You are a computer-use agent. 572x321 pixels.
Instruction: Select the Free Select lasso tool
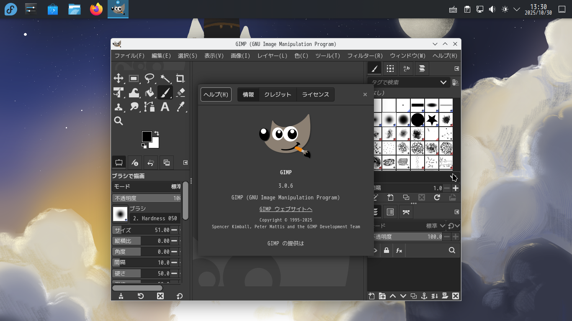149,79
